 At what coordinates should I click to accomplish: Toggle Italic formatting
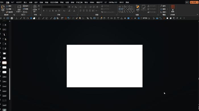pos(47,11)
